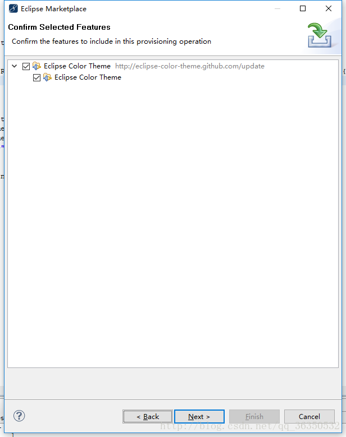Click the provisioning operation description text
The image size is (346, 437).
click(x=111, y=42)
